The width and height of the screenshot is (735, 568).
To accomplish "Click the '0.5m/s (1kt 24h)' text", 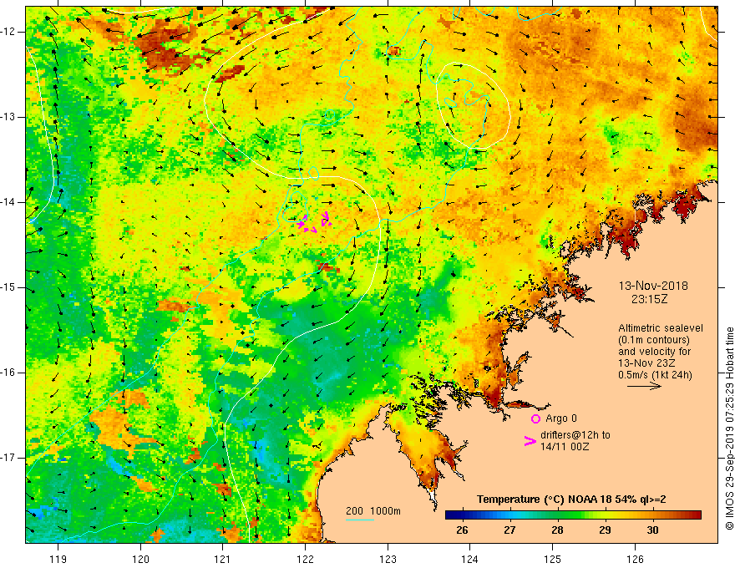I will pos(655,374).
